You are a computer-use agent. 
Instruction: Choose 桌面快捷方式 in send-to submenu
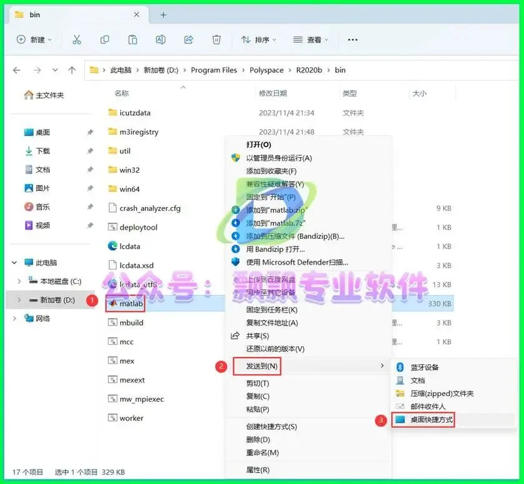(432, 420)
